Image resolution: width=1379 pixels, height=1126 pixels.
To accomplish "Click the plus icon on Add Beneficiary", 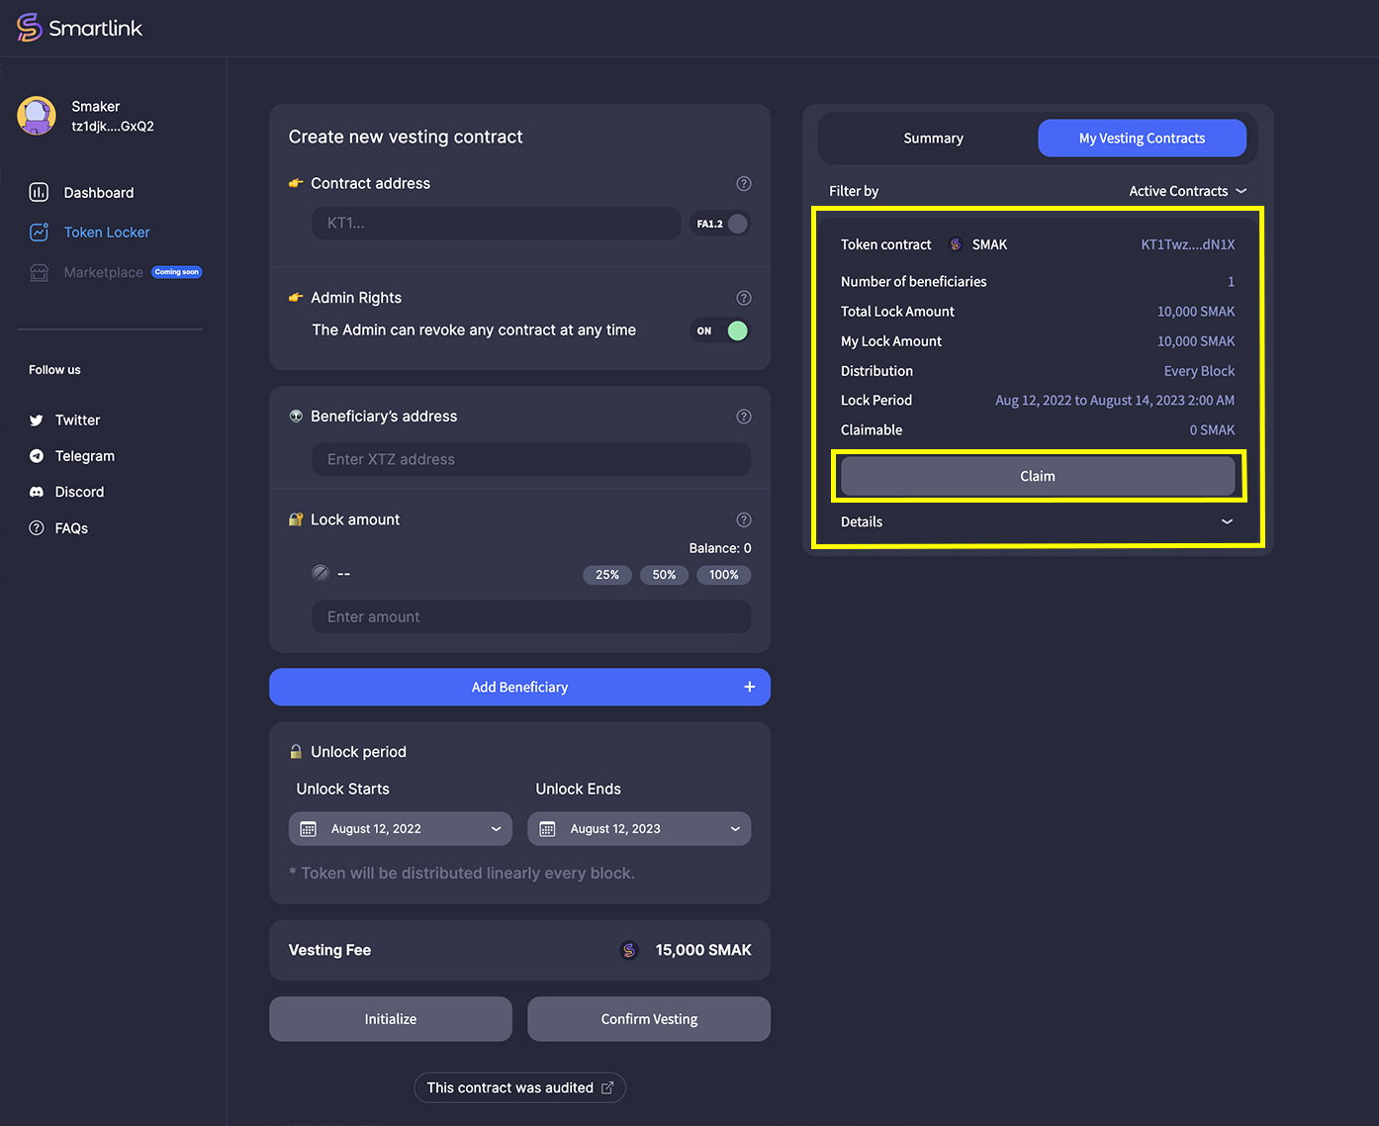I will 750,687.
